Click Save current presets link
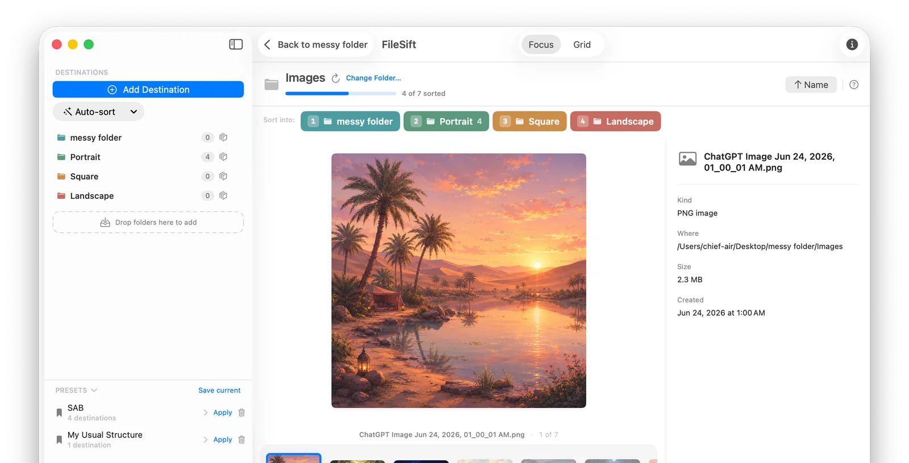Image resolution: width=909 pixels, height=463 pixels. pos(219,390)
